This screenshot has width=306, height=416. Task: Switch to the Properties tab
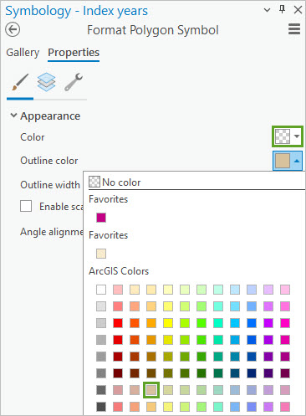(74, 53)
